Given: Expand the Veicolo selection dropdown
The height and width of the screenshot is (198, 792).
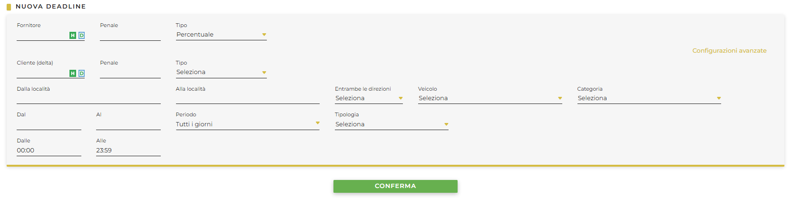Looking at the screenshot, I should (x=490, y=98).
